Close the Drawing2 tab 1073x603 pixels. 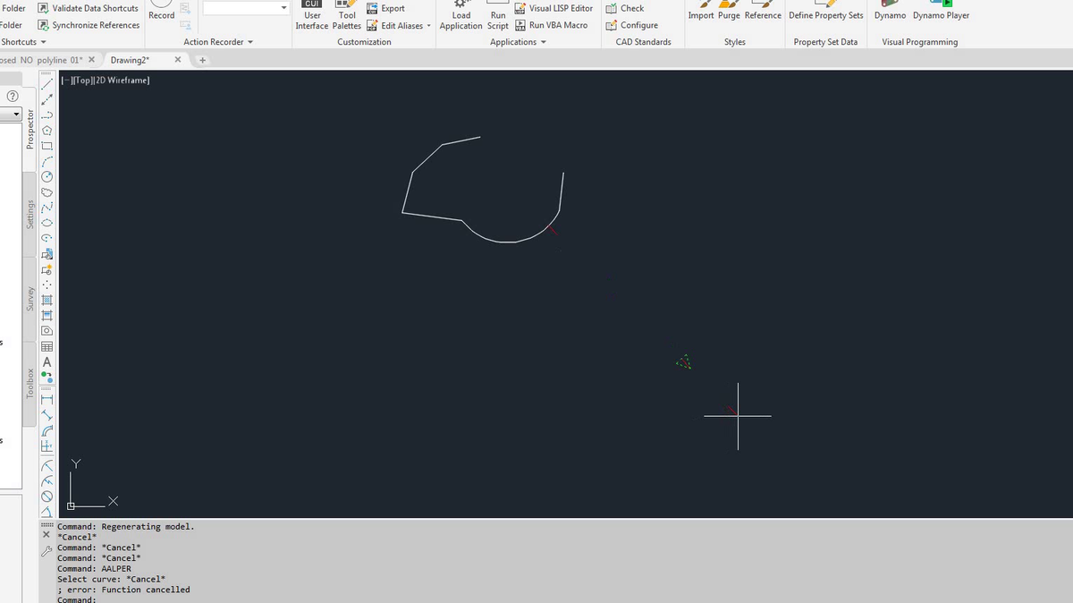(x=178, y=60)
